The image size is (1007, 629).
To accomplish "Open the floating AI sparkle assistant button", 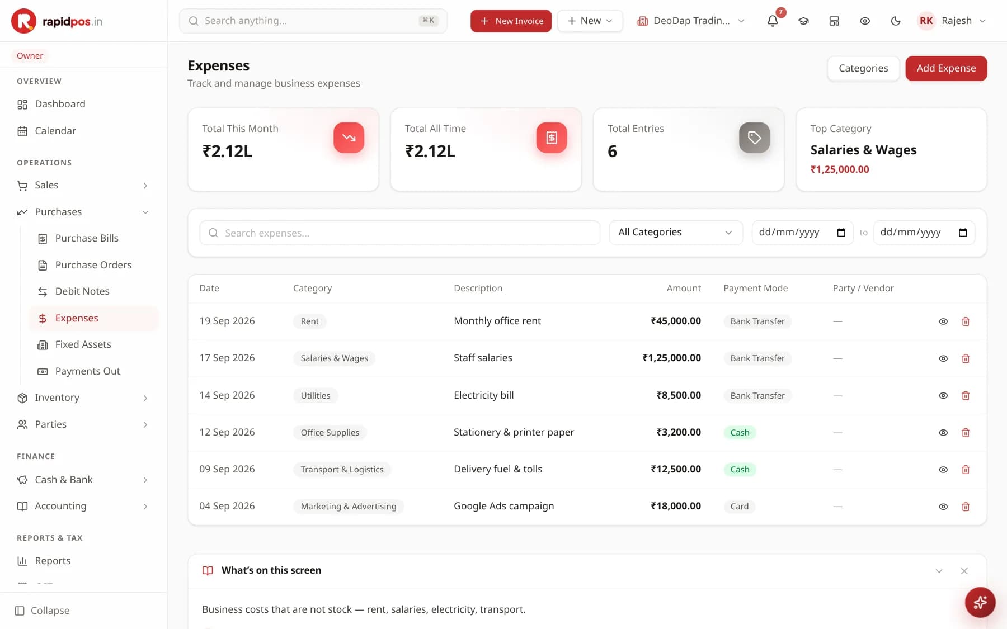I will pos(980,602).
